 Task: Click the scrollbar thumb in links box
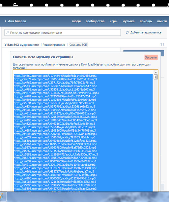tap(156, 77)
